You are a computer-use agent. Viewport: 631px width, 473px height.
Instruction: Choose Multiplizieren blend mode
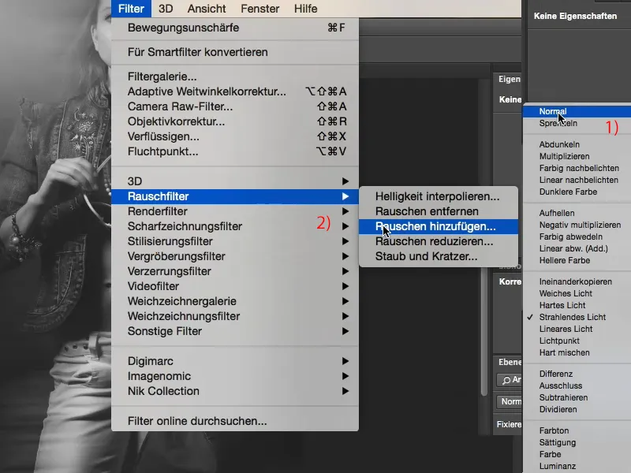pyautogui.click(x=577, y=156)
